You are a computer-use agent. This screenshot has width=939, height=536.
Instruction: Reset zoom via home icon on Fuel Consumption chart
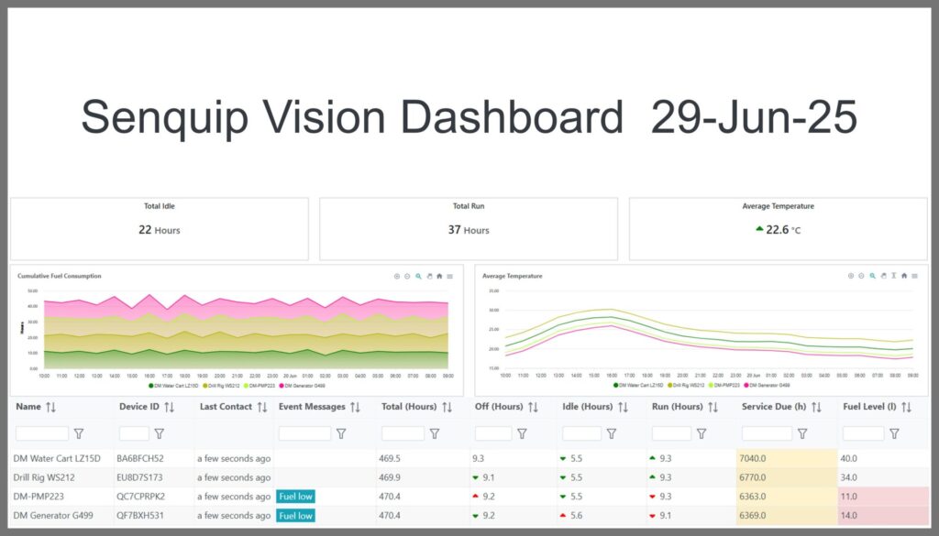(x=439, y=277)
